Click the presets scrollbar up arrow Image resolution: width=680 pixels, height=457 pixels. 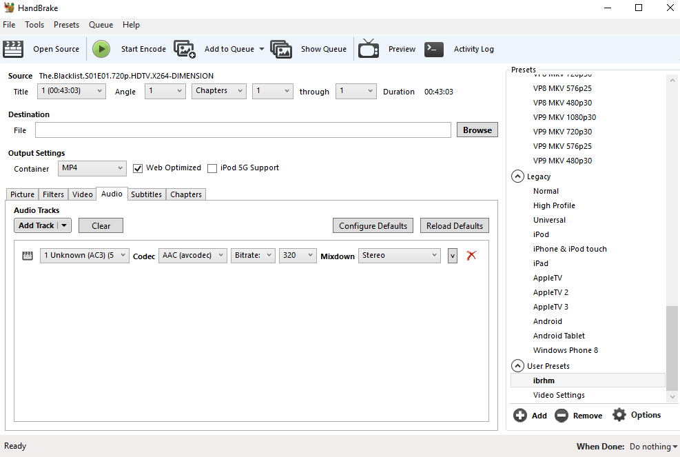click(x=672, y=80)
